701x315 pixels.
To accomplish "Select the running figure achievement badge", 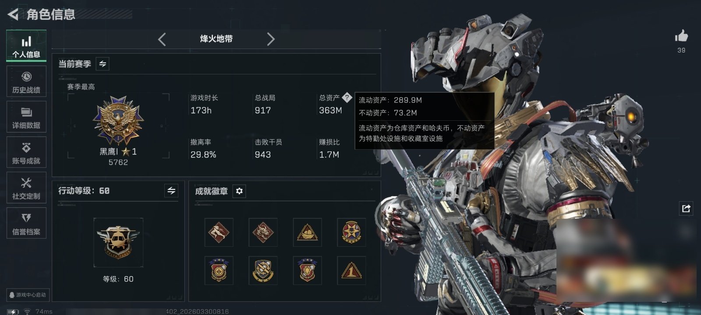I will 219,232.
